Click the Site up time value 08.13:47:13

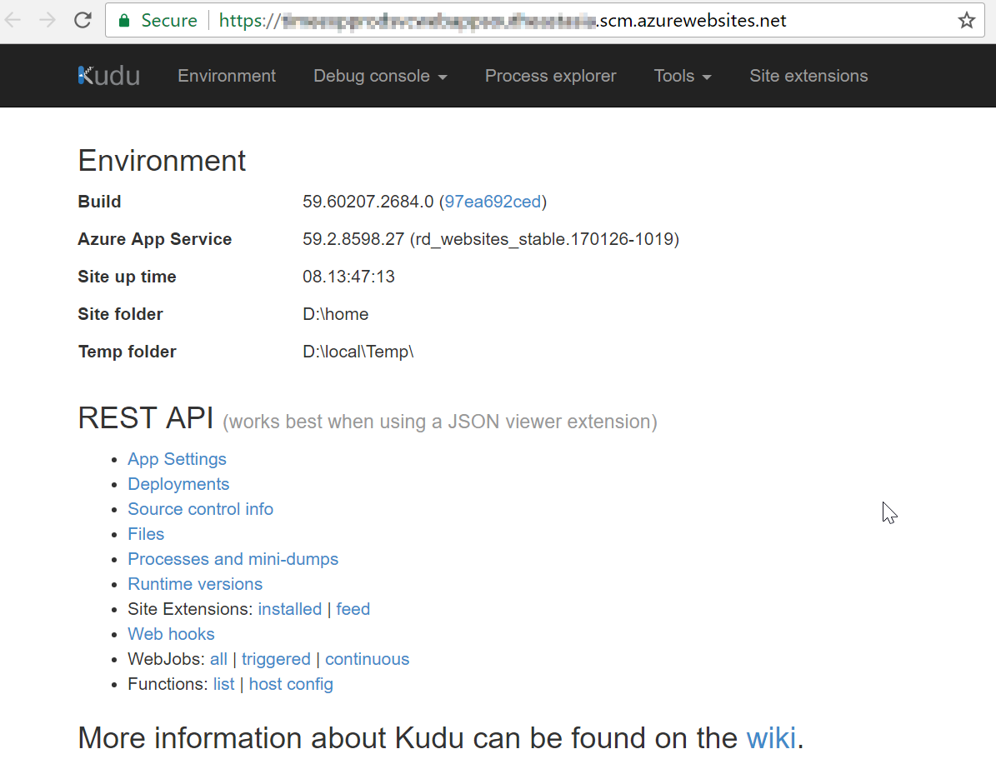point(348,277)
